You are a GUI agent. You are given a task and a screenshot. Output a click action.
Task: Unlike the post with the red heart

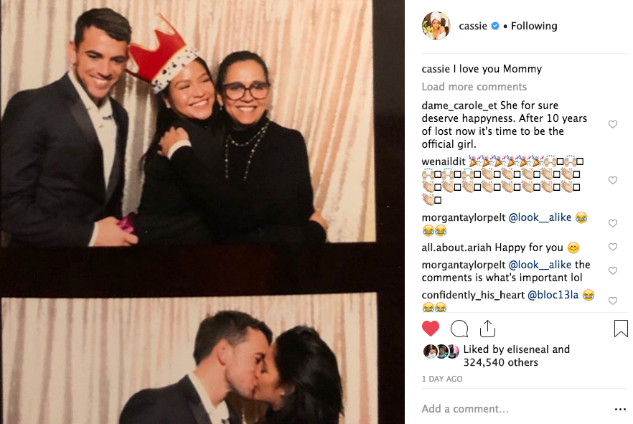[431, 329]
